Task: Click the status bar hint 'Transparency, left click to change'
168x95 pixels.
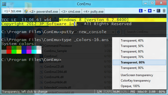Action: click(25, 92)
